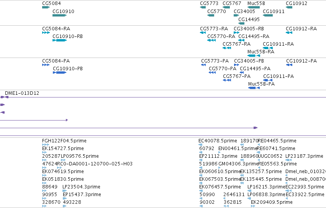
Task: Click the CG14495-RA transcript
Action: pyautogui.click(x=241, y=40)
